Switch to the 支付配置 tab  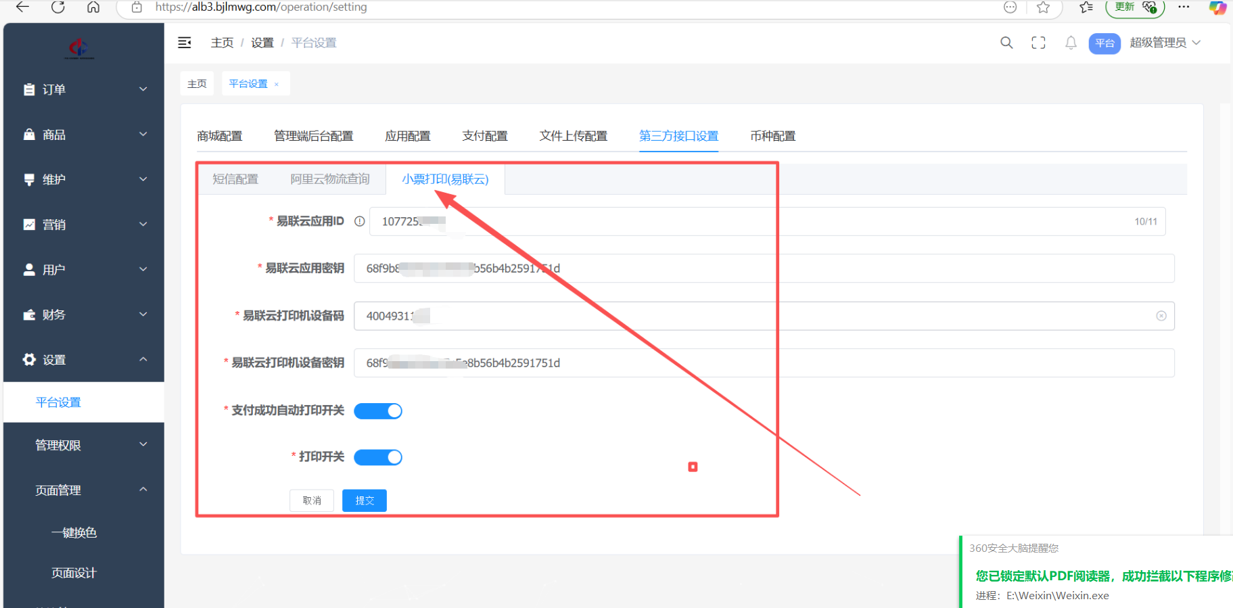(484, 136)
